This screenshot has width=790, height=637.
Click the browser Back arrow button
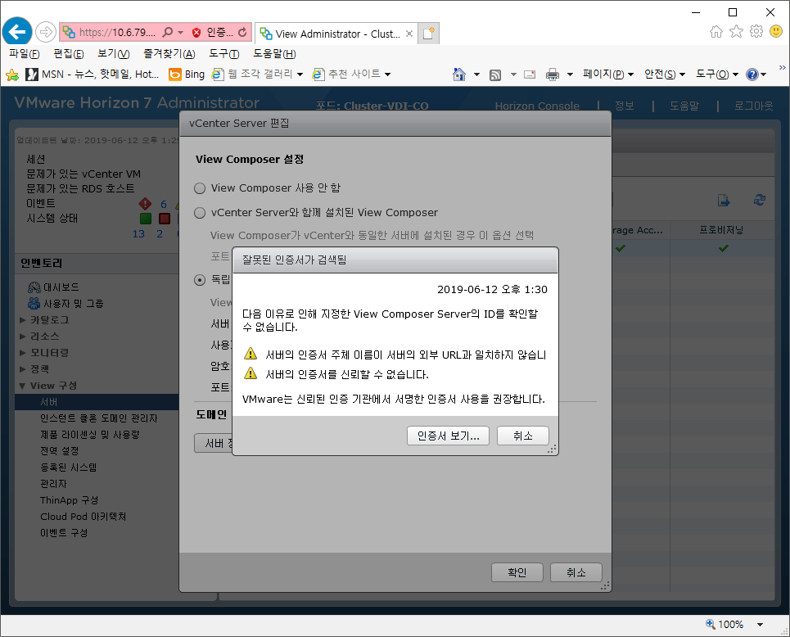17,32
